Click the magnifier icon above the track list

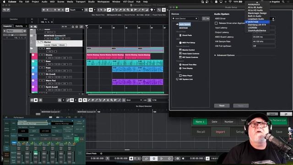(81, 27)
